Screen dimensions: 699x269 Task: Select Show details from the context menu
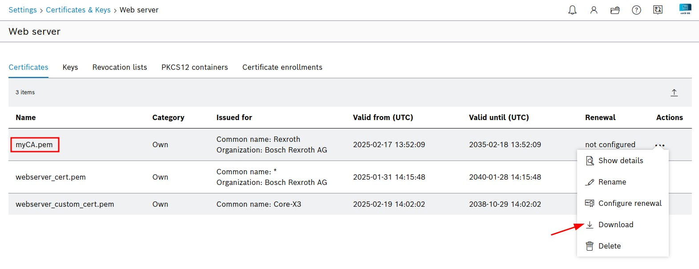pyautogui.click(x=620, y=161)
